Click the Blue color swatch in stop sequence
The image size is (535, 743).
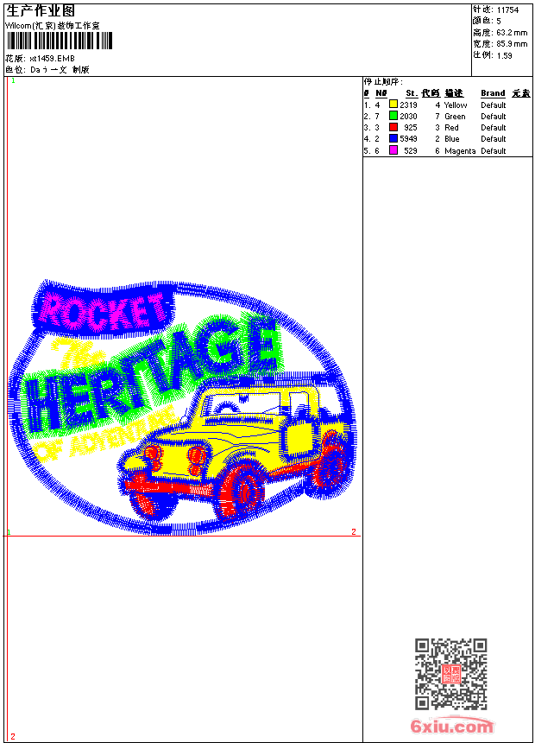click(393, 138)
